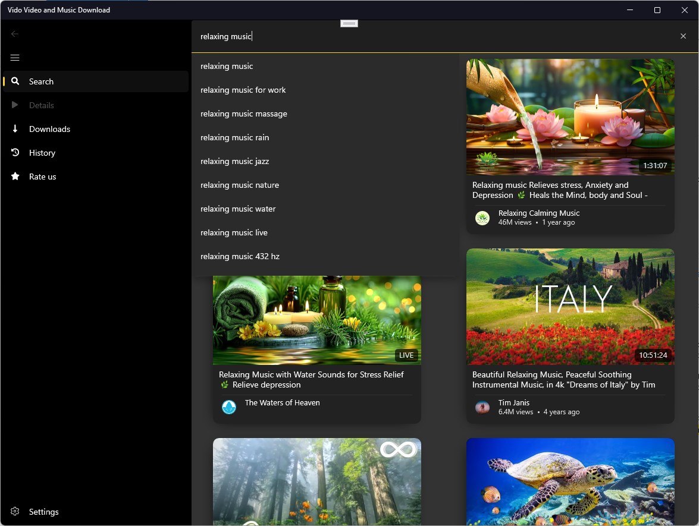Pick "relaxing music rain" from the suggestion list

tap(234, 137)
